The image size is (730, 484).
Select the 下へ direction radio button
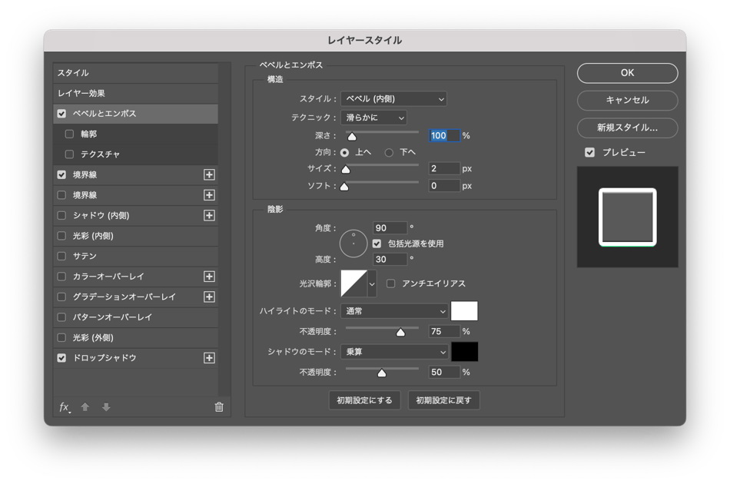coord(390,153)
